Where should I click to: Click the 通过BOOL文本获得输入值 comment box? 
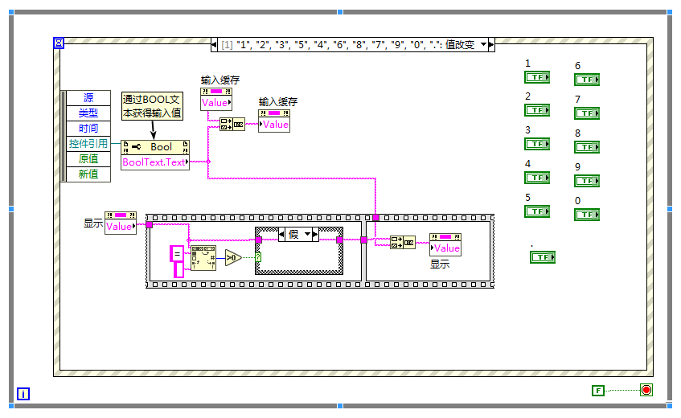[152, 106]
